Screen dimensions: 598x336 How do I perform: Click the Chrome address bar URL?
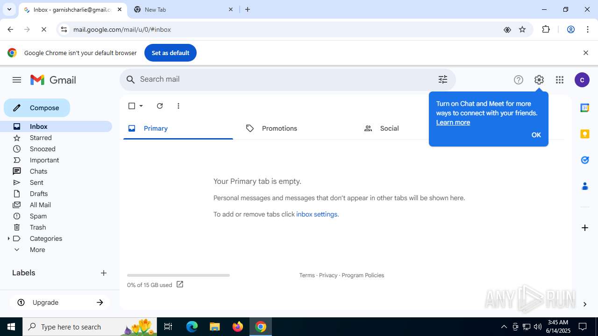122,29
